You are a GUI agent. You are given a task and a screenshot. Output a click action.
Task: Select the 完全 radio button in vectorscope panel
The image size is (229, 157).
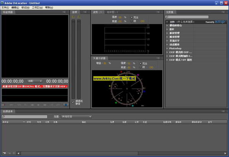click(x=140, y=63)
